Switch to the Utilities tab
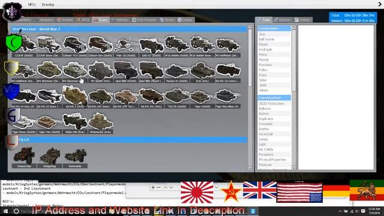This screenshot has width=384, height=216. [302, 20]
